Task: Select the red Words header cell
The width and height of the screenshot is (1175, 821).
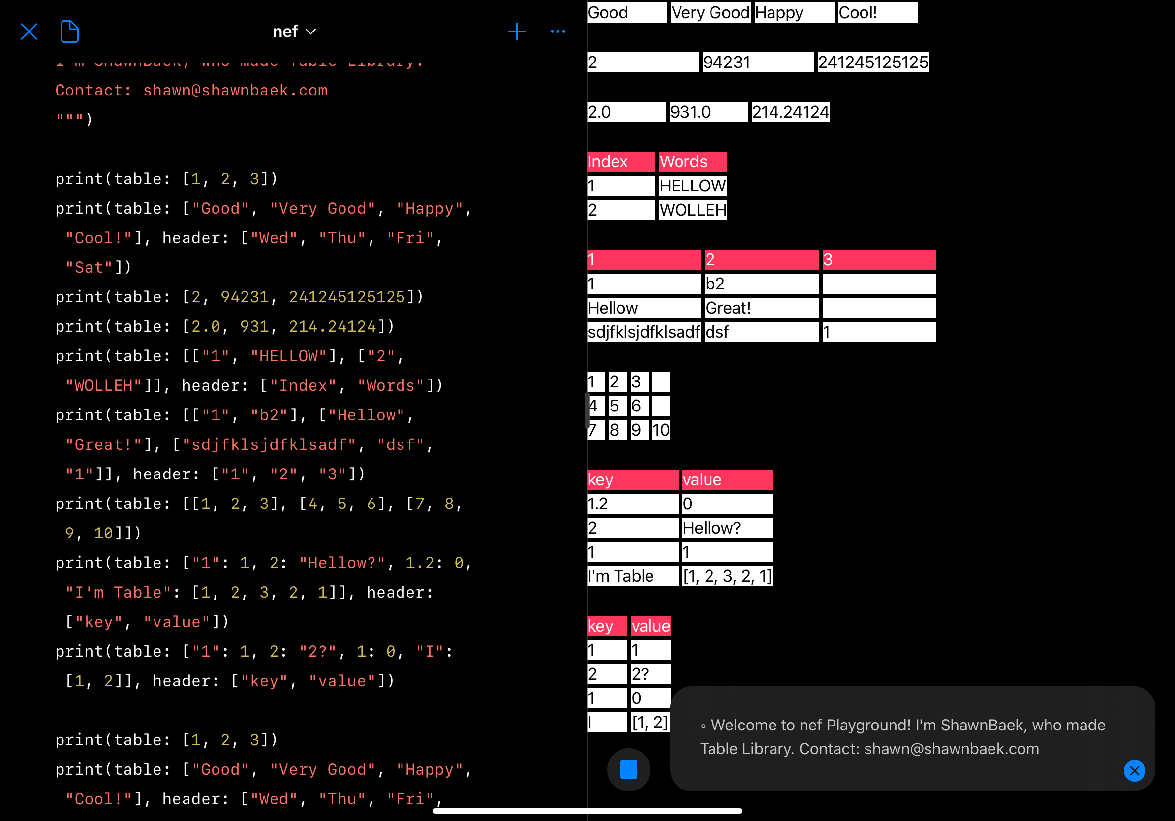Action: [692, 162]
